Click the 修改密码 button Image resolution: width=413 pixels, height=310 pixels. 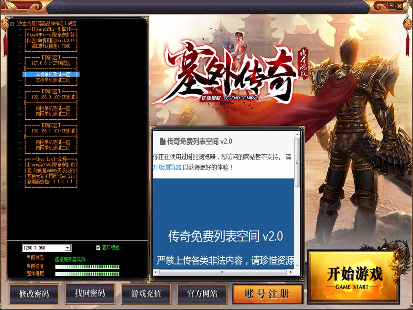[34, 294]
